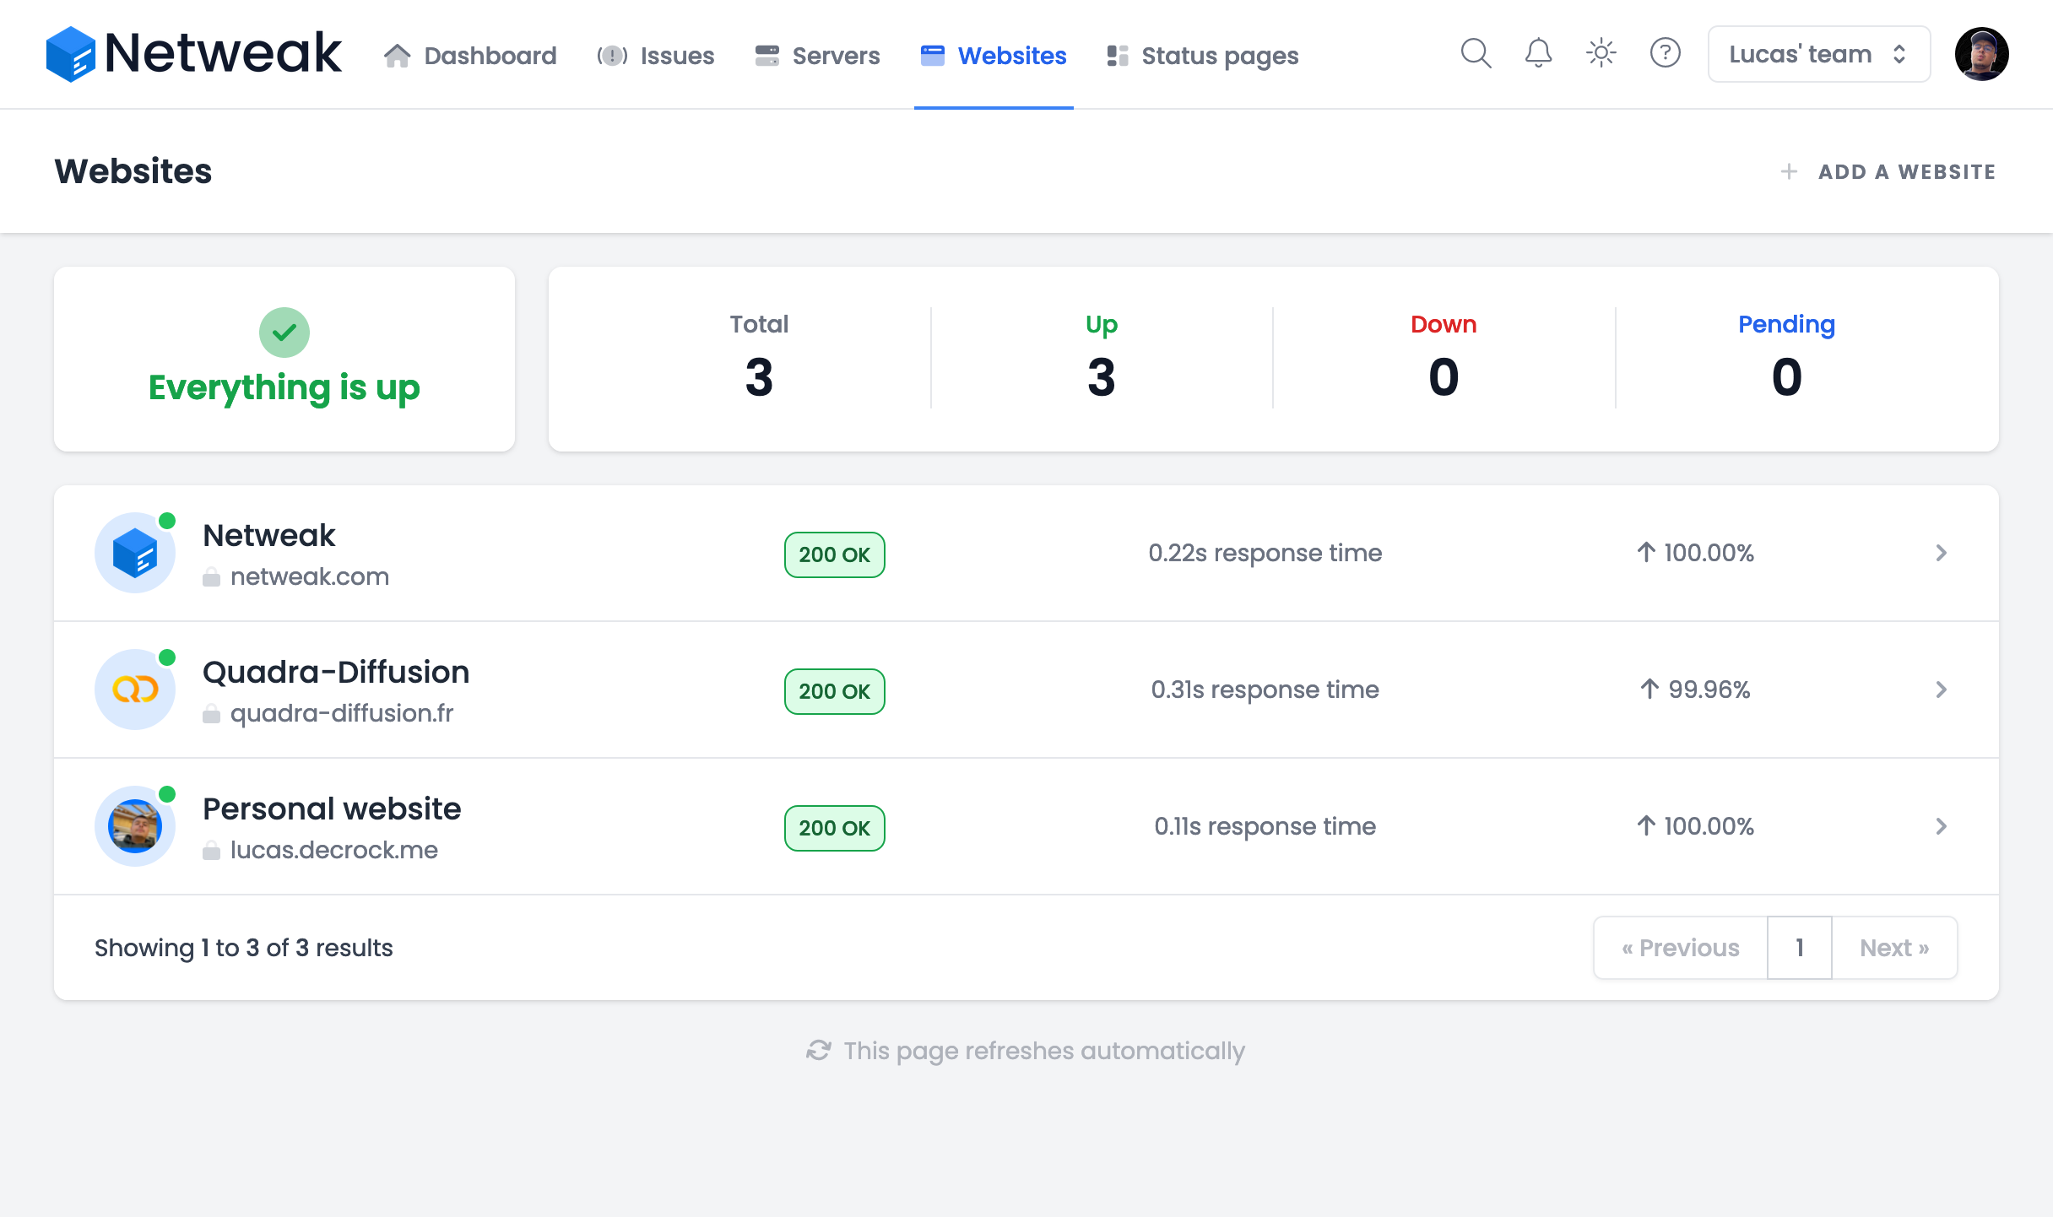Toggle light/dark theme with sun icon
Viewport: 2053px width, 1217px height.
point(1600,53)
